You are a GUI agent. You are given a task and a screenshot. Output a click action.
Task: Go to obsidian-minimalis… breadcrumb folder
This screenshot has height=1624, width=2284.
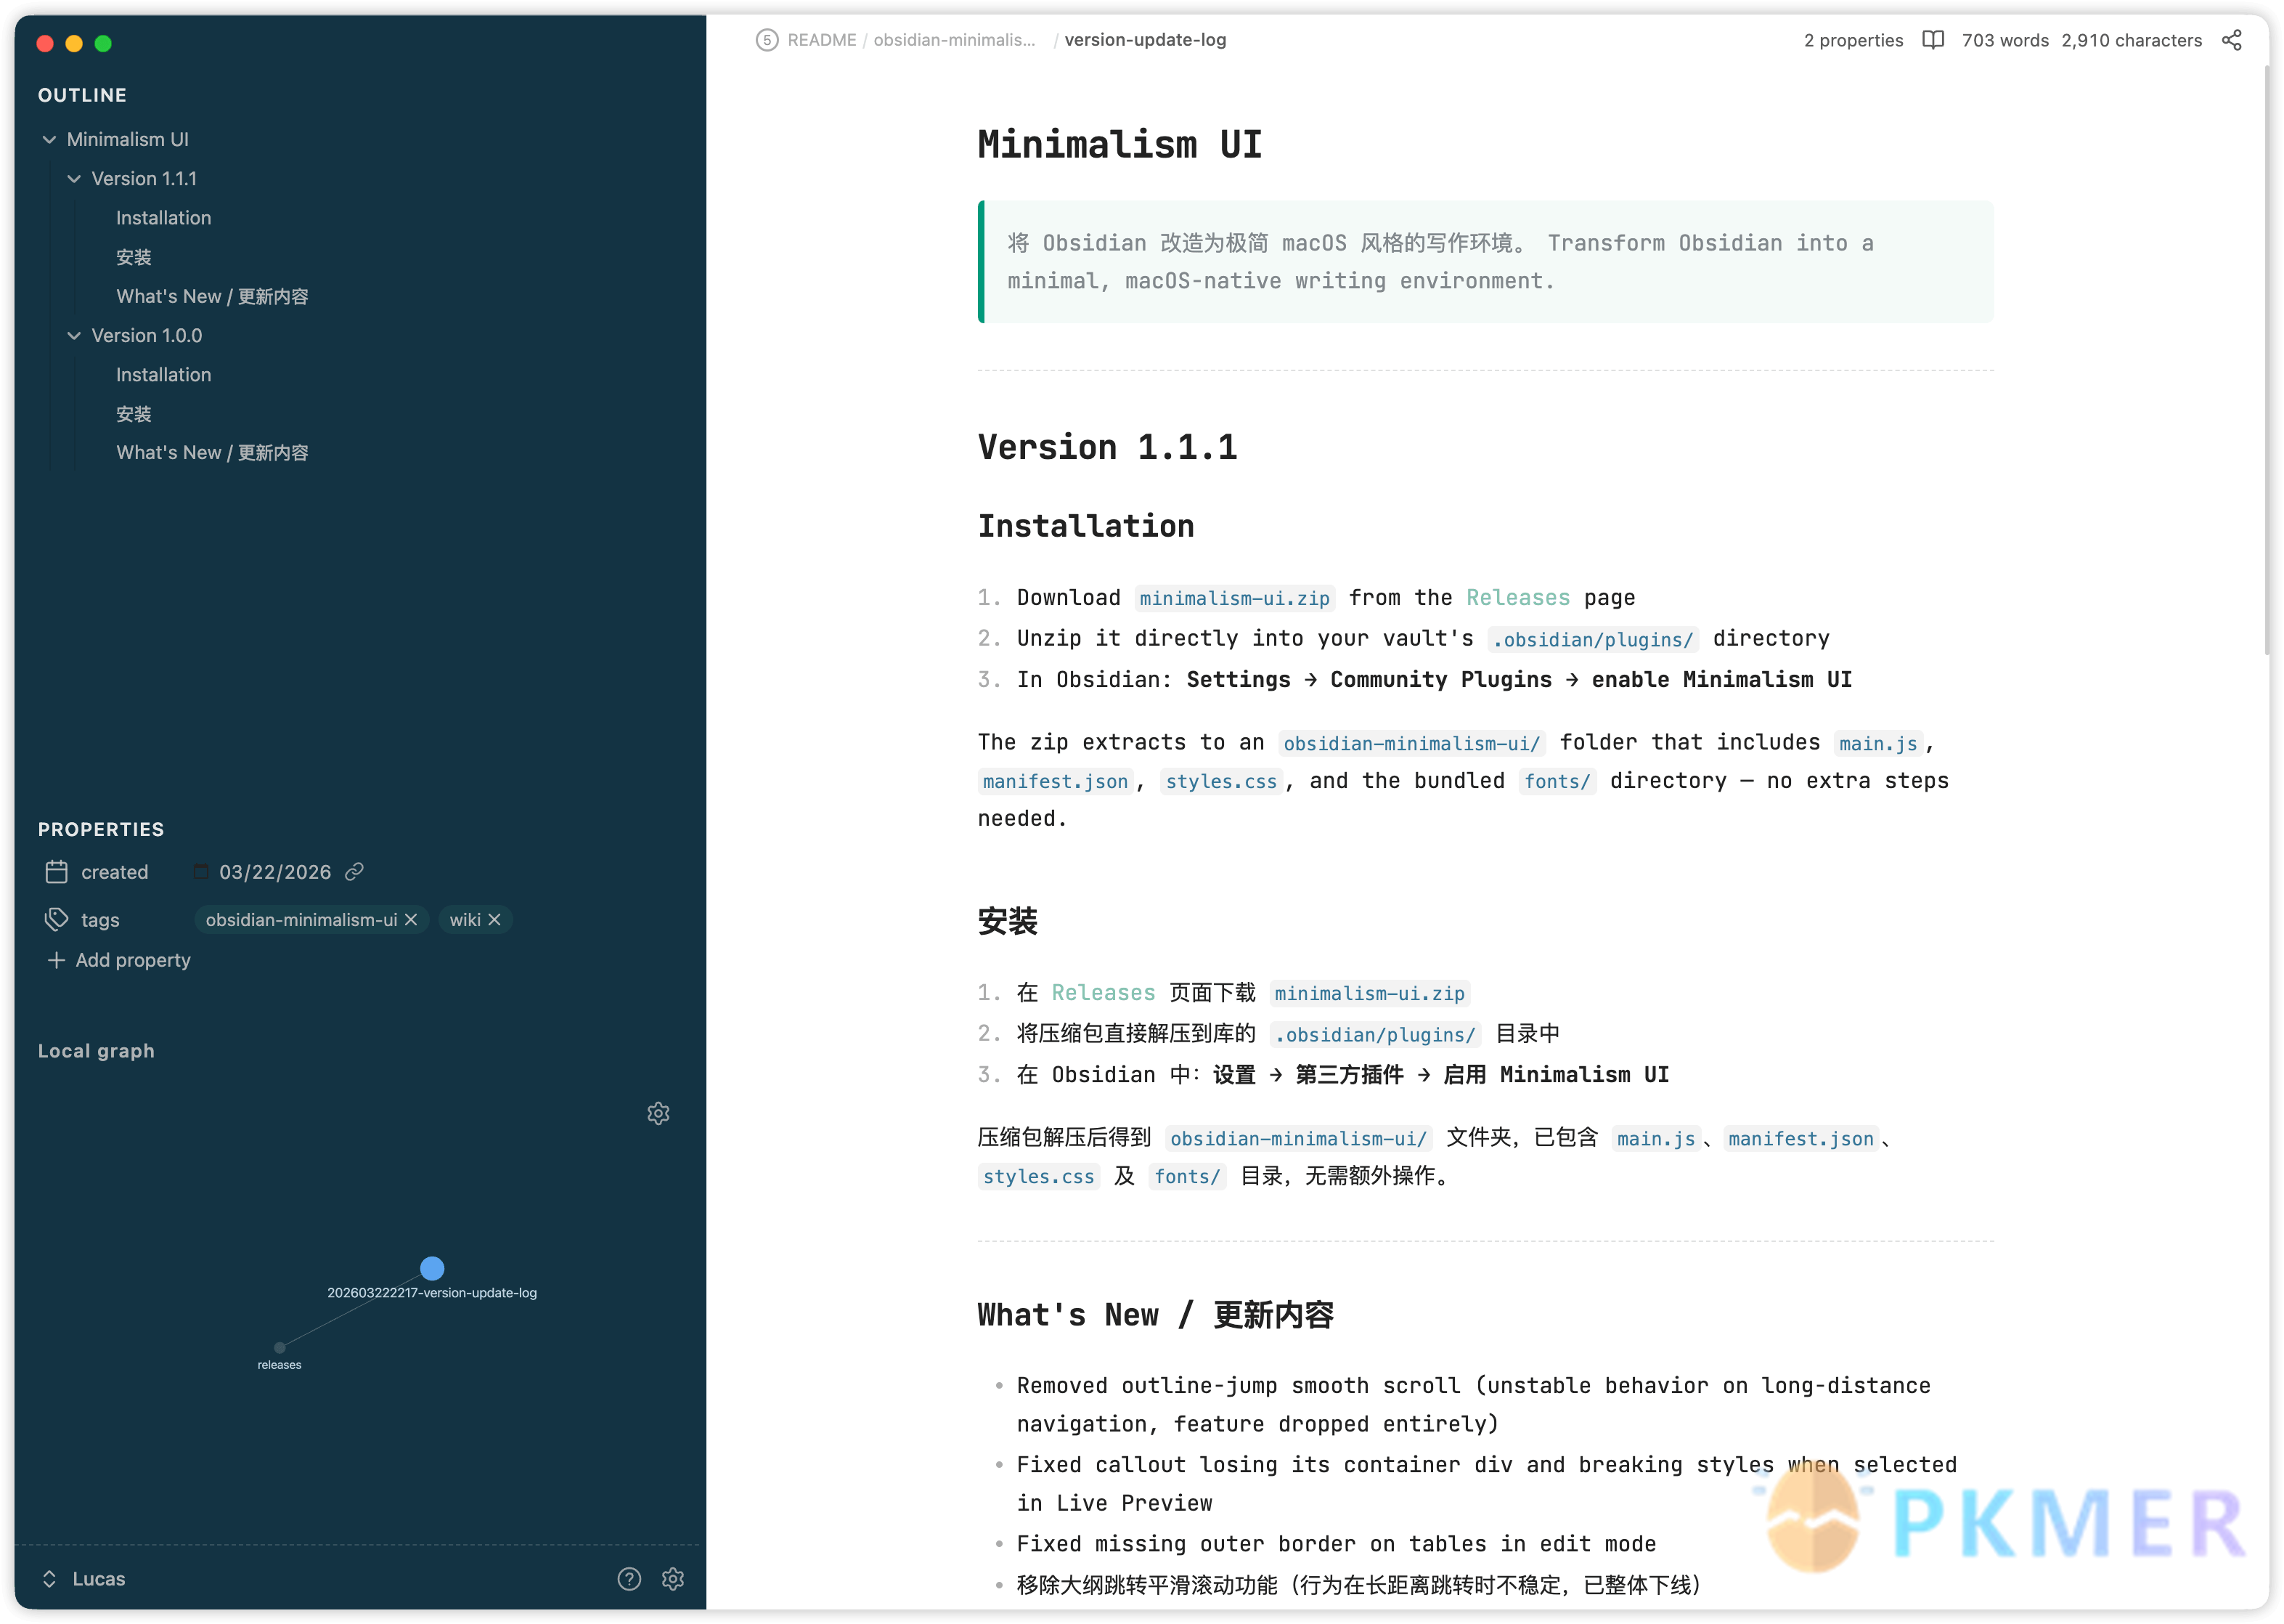955,40
